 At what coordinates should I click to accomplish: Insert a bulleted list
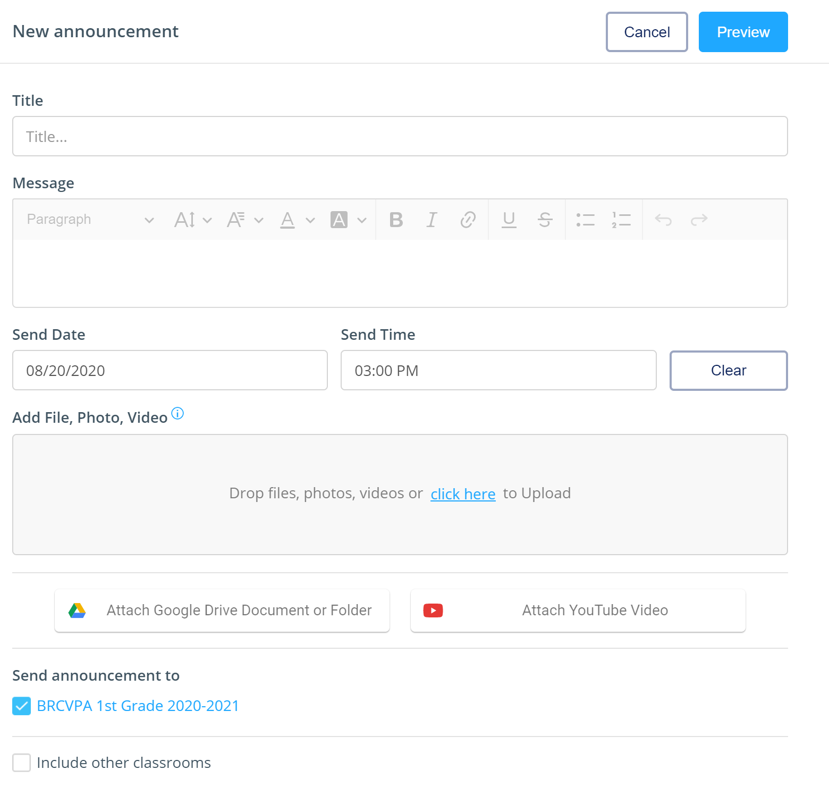point(586,220)
